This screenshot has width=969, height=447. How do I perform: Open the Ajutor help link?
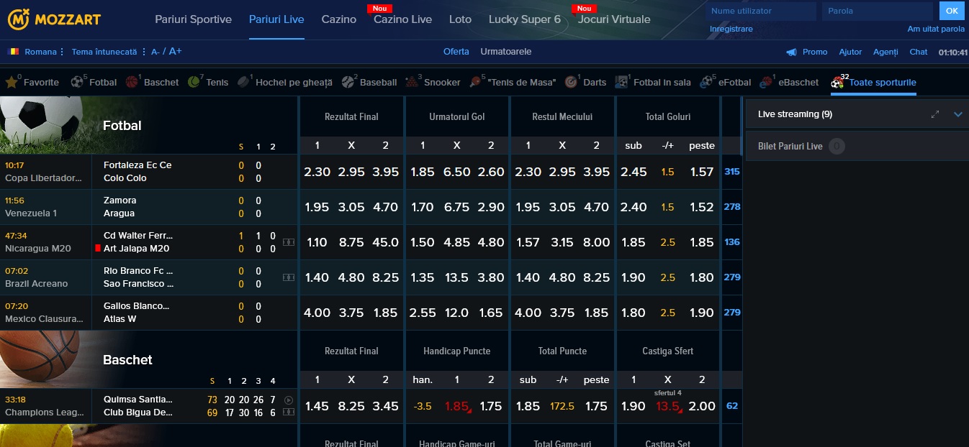point(850,52)
